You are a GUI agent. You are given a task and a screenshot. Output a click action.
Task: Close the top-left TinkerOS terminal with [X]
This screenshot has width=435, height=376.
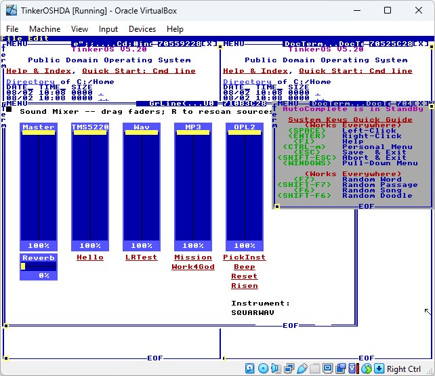tap(208, 44)
